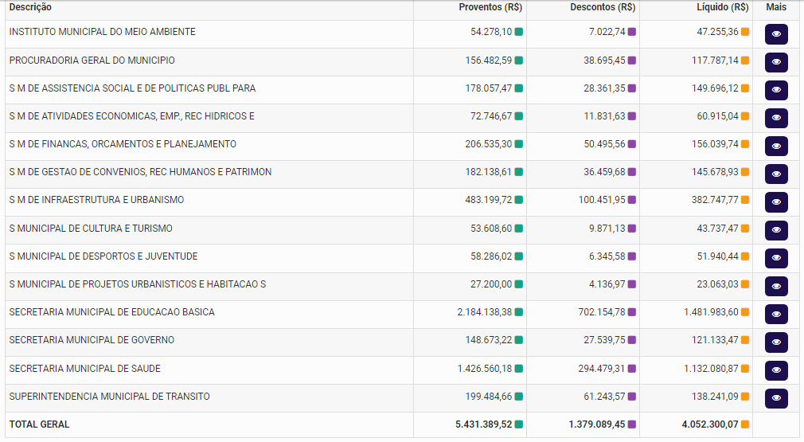The height and width of the screenshot is (442, 804).
Task: Open details for Instituto Municipal do Meio Ambiente
Action: [x=776, y=34]
